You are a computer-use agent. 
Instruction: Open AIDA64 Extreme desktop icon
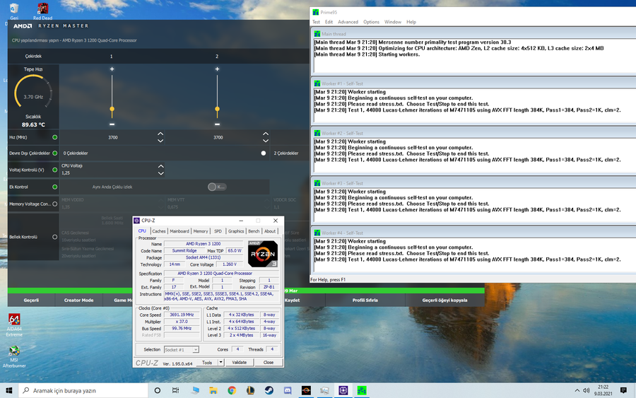tap(14, 325)
